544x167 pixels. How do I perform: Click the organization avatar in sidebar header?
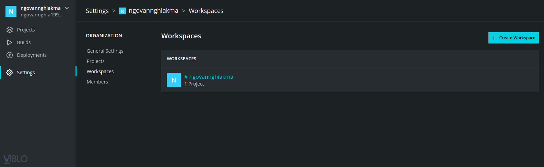[11, 11]
